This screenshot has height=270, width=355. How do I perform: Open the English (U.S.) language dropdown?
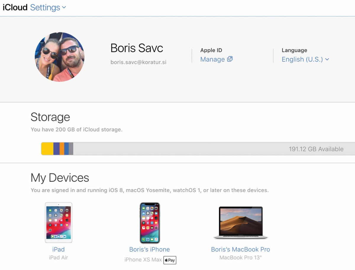point(305,59)
